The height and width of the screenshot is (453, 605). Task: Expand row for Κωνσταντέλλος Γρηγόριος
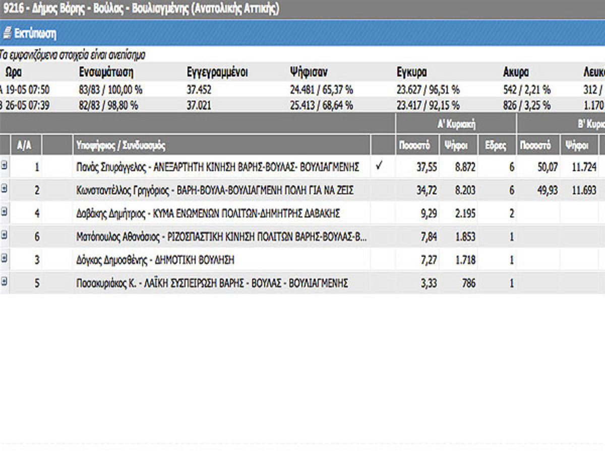point(5,190)
